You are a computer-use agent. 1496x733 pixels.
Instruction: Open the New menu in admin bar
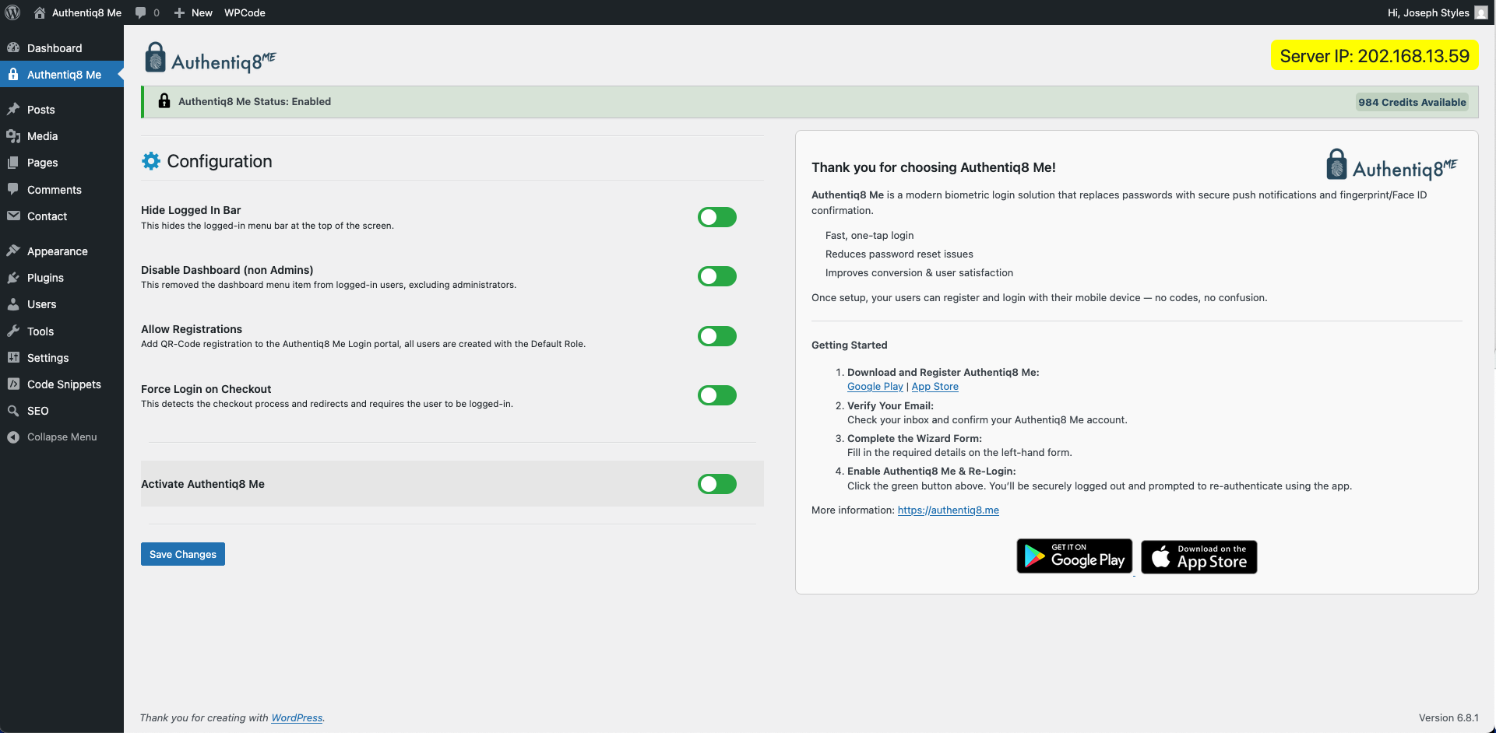pyautogui.click(x=193, y=12)
